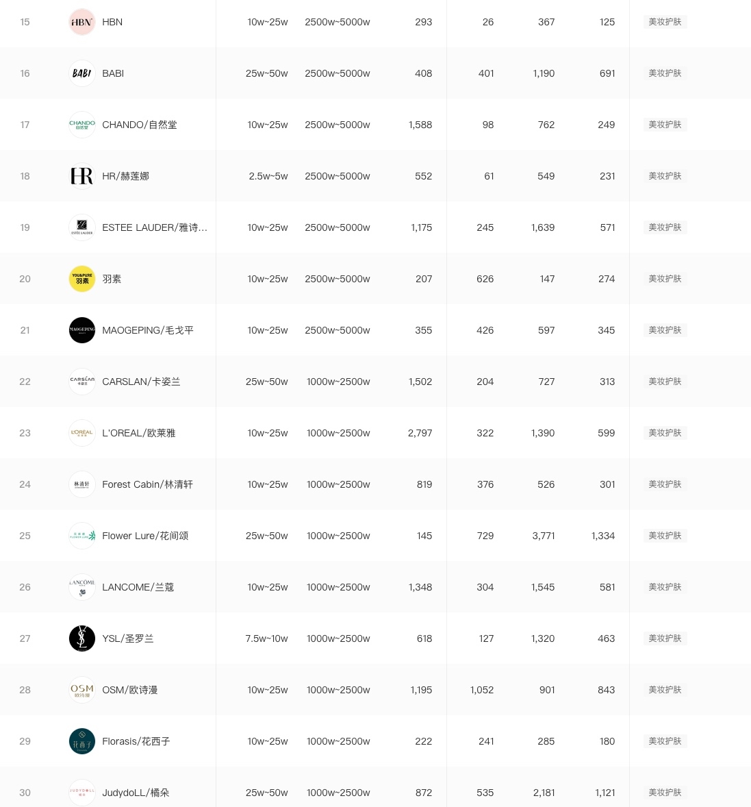
Task: Select the LANCOME/兰蔻 brand name
Action: click(138, 587)
